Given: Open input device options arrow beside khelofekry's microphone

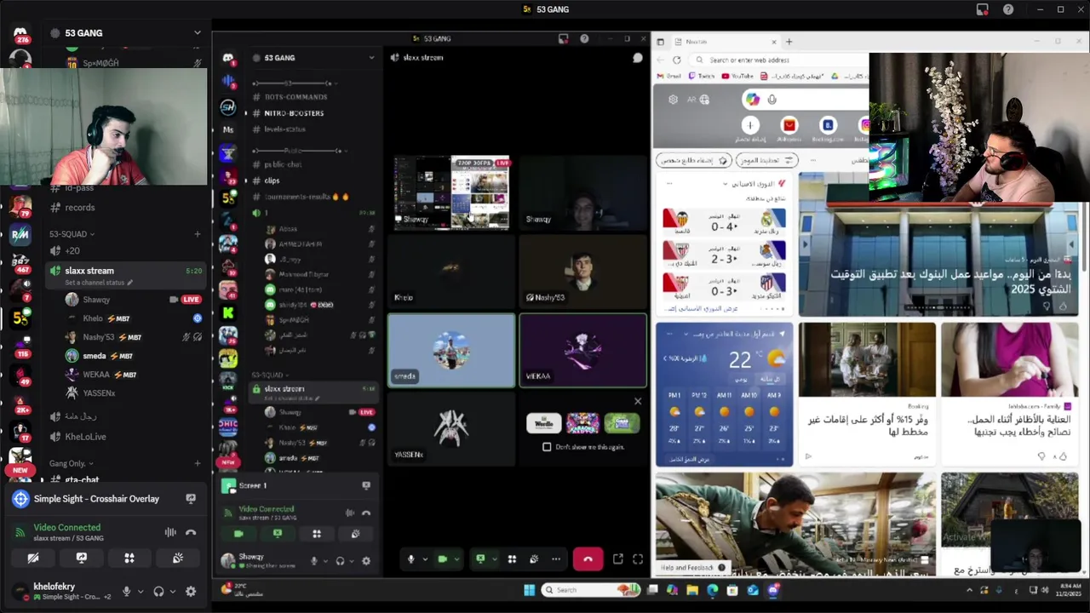Looking at the screenshot, I should pos(141,592).
